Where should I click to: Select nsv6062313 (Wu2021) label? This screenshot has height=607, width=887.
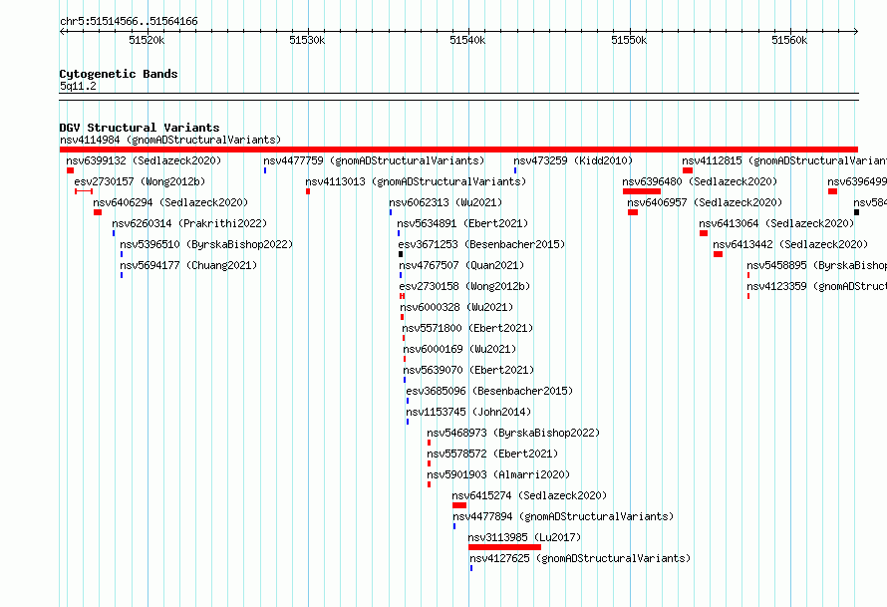point(445,202)
